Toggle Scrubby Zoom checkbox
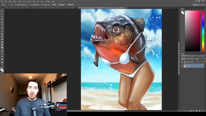 click(x=42, y=5)
